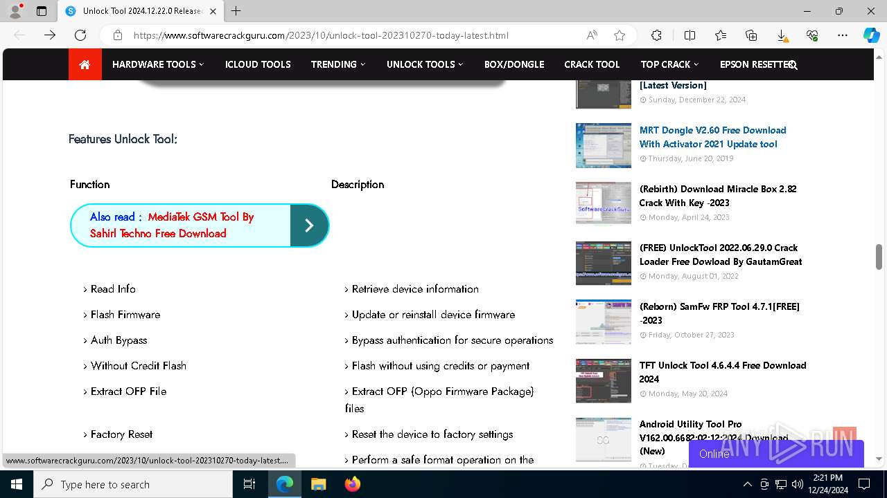Click the page vertical scrollbar thumb
Screen dimensions: 887x498
[x=879, y=257]
